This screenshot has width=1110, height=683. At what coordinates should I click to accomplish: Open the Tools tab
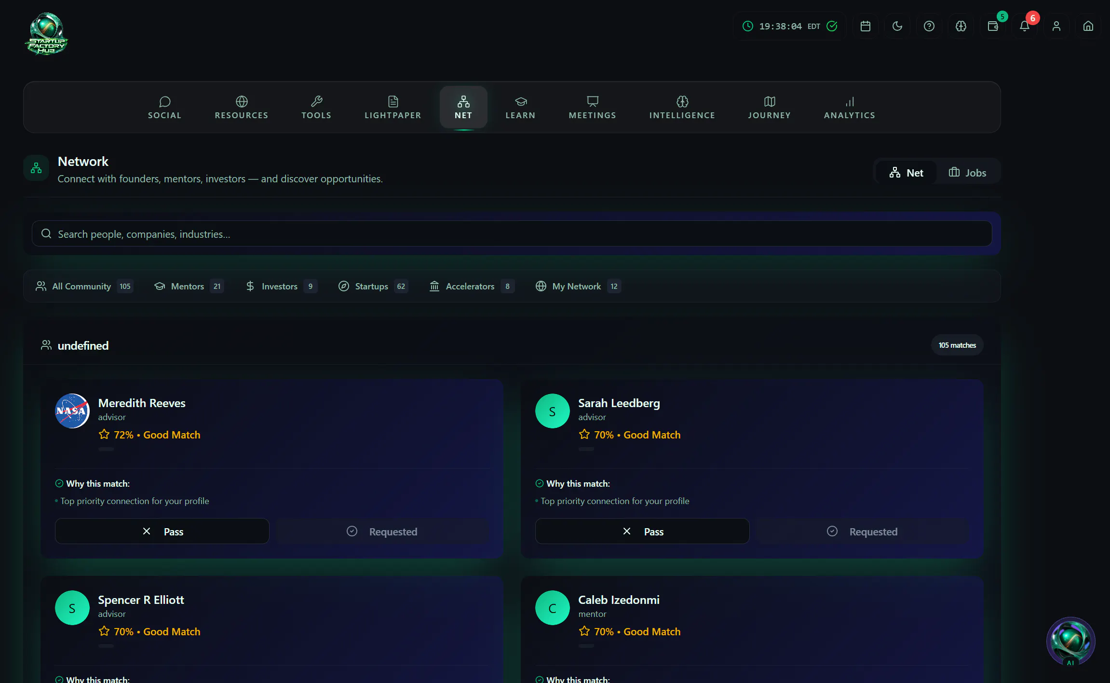coord(316,108)
